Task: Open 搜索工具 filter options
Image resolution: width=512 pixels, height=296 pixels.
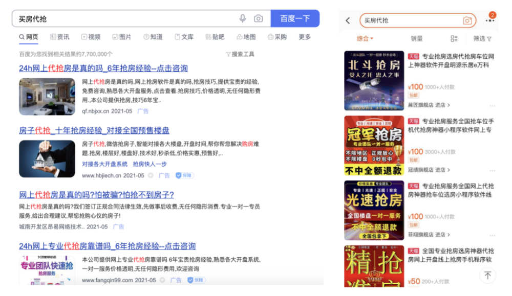Action: pyautogui.click(x=240, y=54)
